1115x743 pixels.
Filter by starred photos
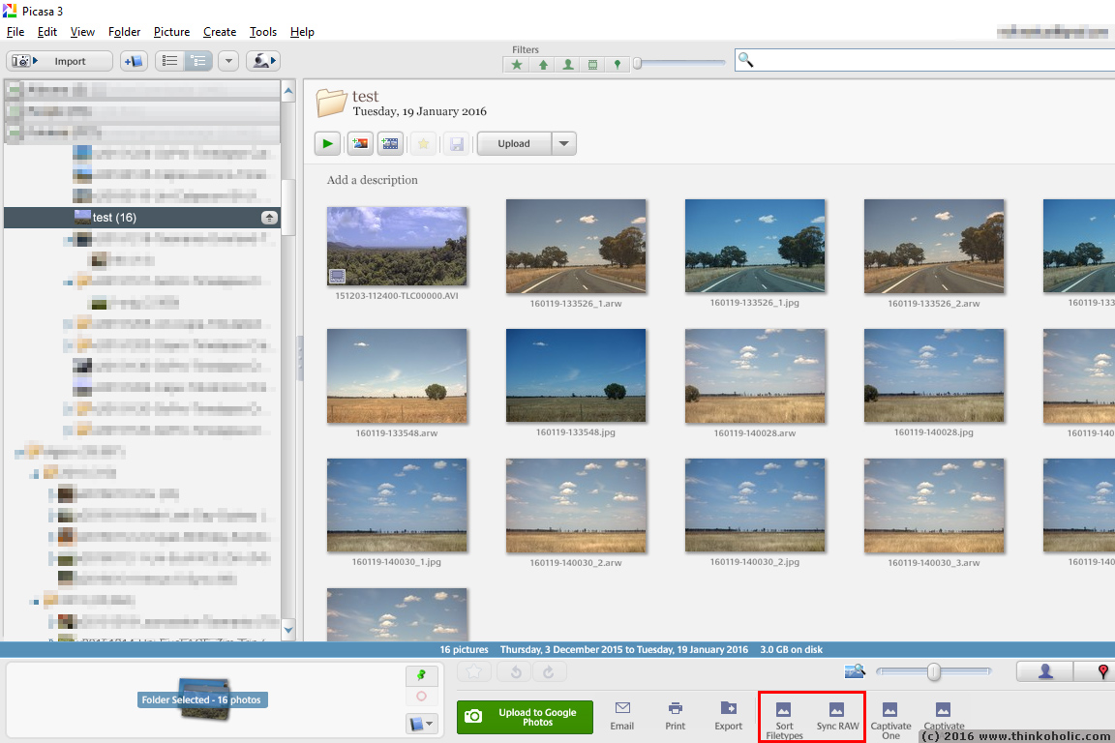(517, 65)
